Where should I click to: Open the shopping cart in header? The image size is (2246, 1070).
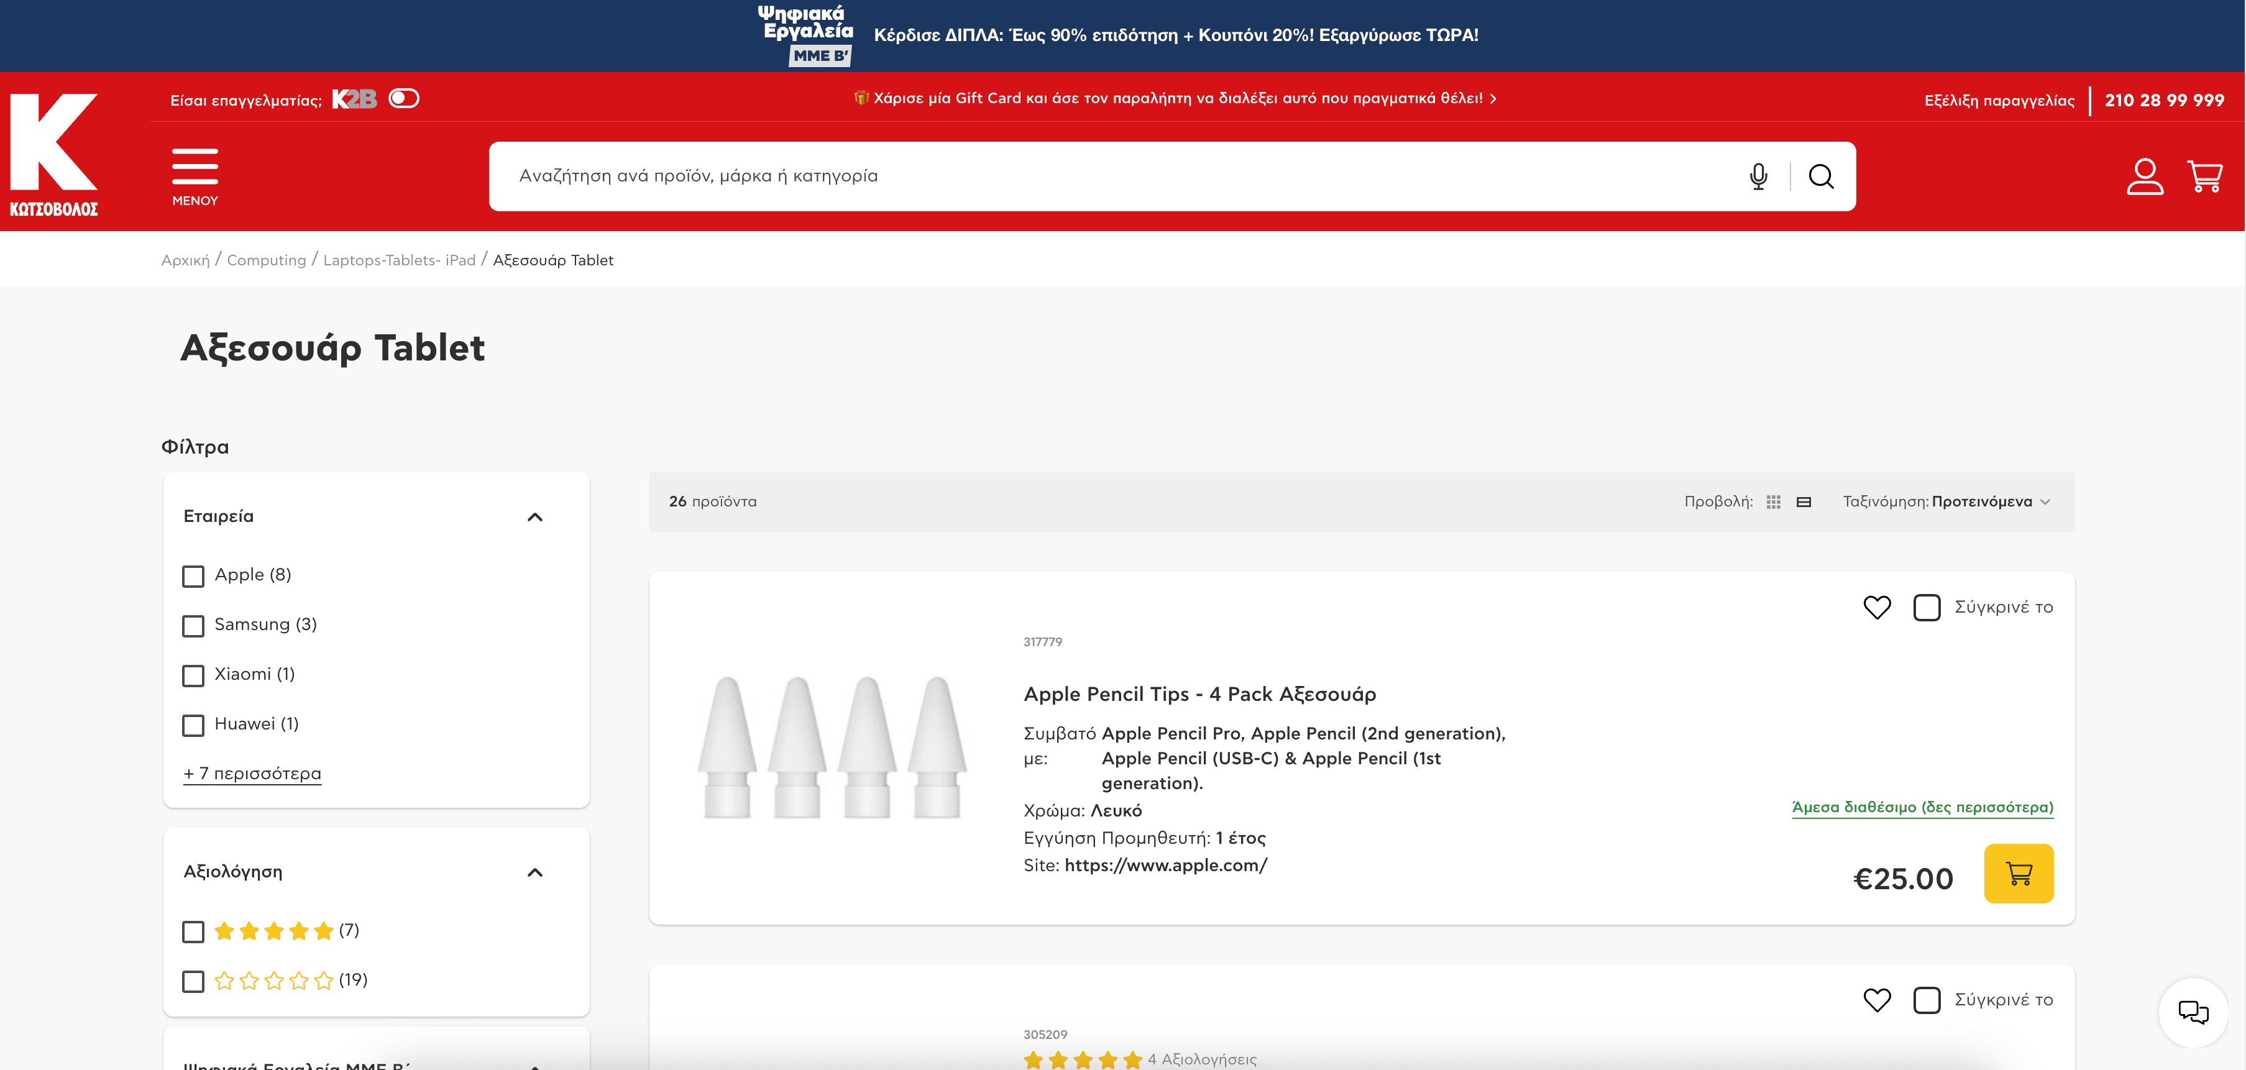point(2204,176)
